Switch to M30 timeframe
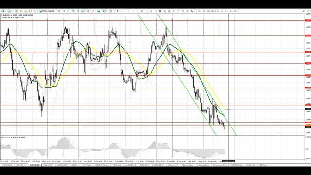The height and width of the screenshot is (175, 311). (x=213, y=11)
